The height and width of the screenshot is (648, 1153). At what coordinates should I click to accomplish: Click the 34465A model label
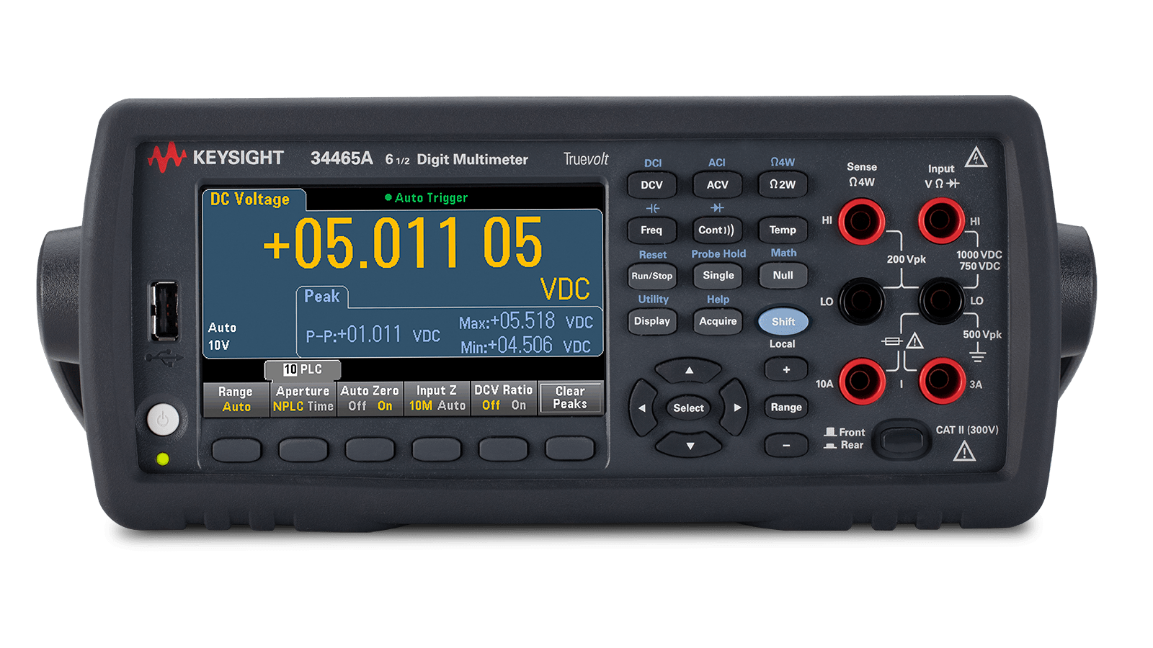click(x=342, y=158)
